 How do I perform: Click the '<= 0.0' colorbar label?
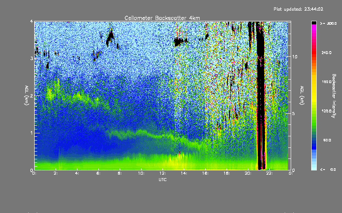tap(328, 170)
